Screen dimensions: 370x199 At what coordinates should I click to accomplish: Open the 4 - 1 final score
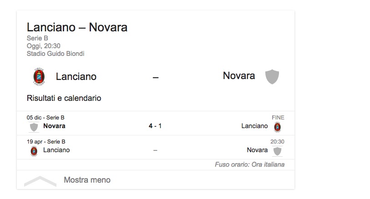pyautogui.click(x=155, y=126)
